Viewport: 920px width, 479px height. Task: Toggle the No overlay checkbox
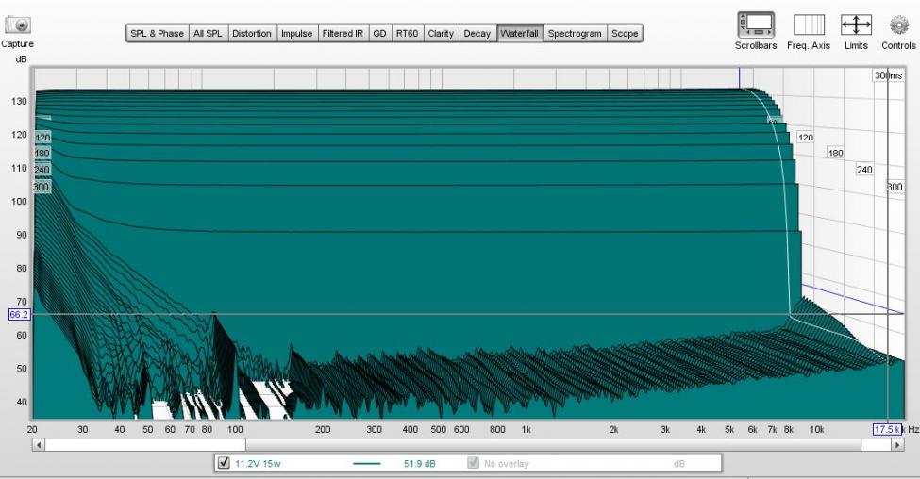(474, 463)
